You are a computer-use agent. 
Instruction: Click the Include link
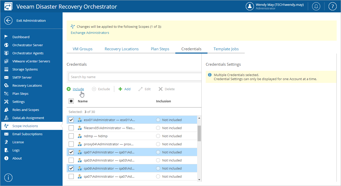coord(78,89)
